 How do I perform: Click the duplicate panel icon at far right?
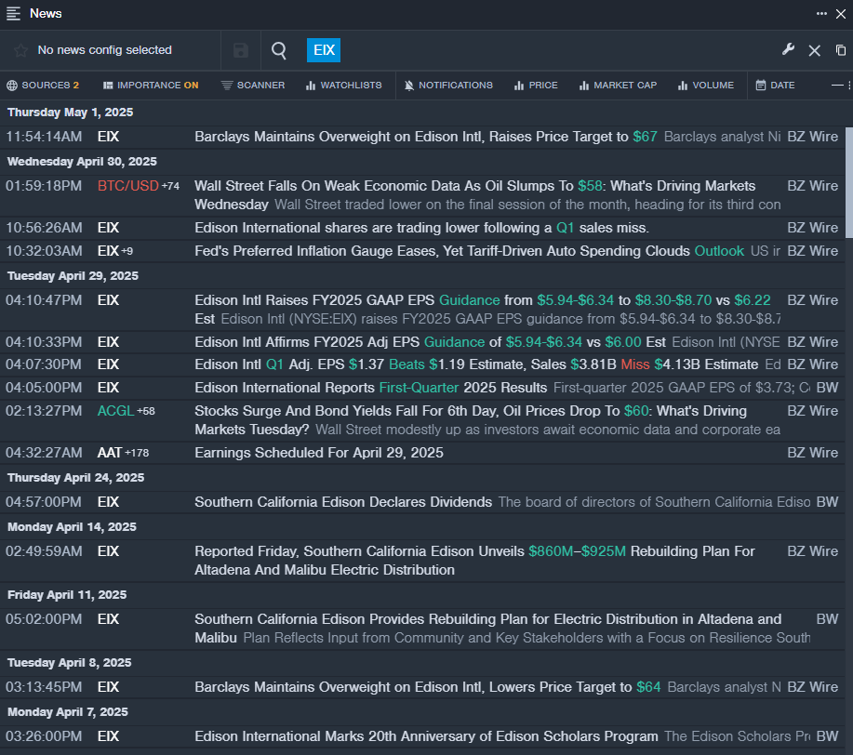coord(841,50)
